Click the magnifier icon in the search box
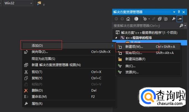 pyautogui.click(x=181, y=25)
